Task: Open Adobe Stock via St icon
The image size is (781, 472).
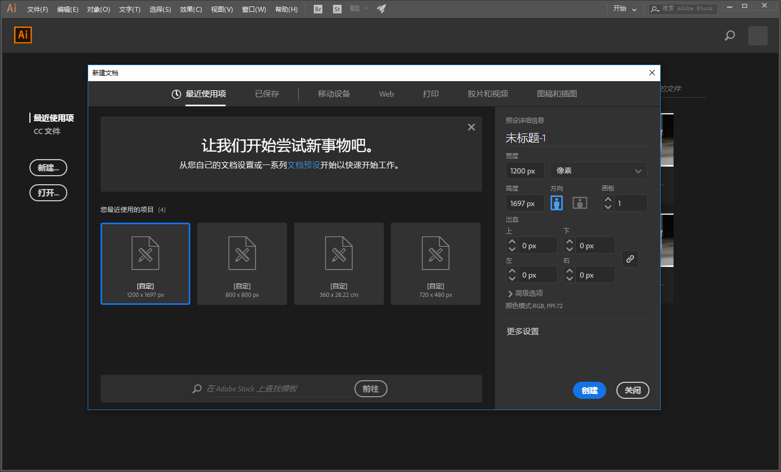Action: click(337, 9)
